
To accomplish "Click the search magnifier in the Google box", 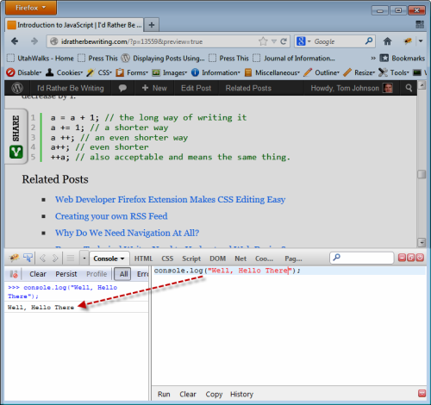I will (x=369, y=41).
